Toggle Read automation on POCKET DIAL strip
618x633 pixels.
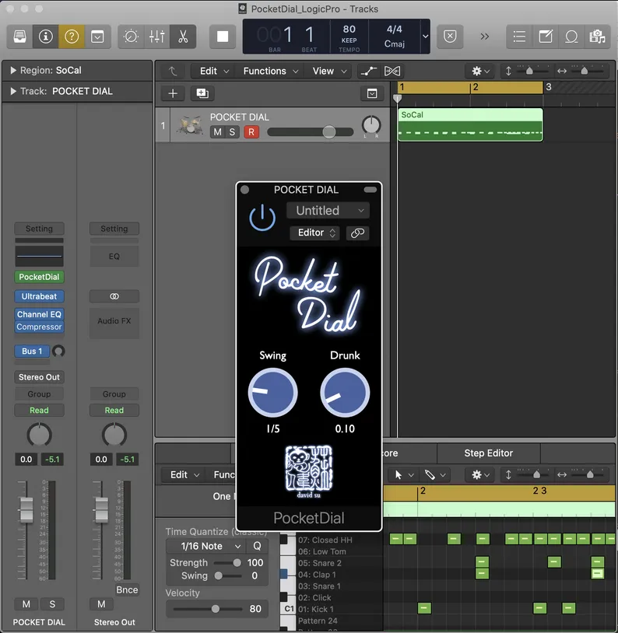click(39, 410)
